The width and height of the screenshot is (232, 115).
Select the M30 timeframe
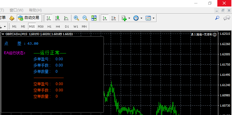point(41,26)
